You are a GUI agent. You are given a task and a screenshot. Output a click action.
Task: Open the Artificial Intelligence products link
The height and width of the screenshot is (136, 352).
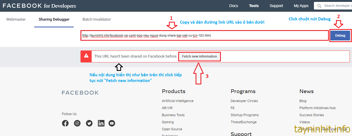click(178, 101)
